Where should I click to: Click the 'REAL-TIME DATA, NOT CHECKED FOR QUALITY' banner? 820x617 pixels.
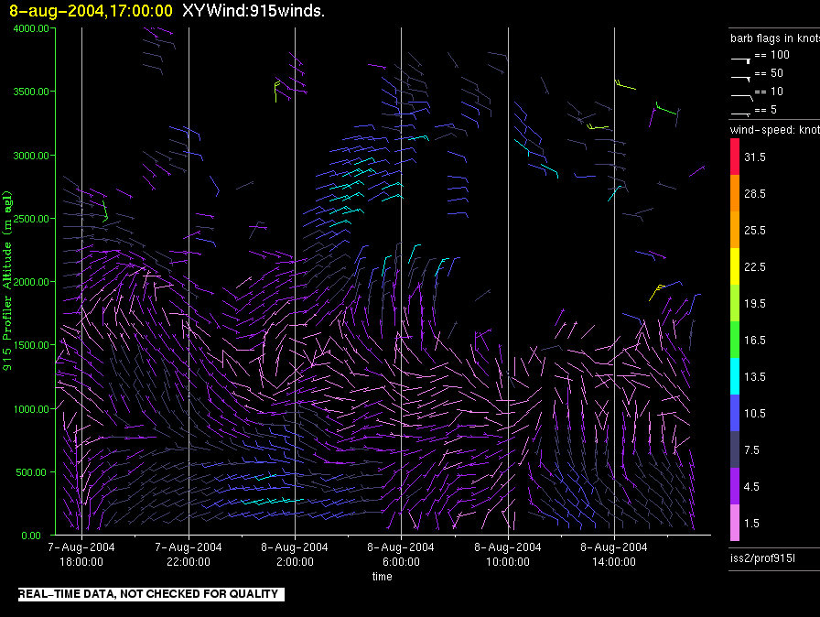pyautogui.click(x=151, y=594)
